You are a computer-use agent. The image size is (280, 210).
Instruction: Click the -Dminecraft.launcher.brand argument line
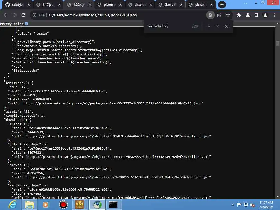click(57, 58)
